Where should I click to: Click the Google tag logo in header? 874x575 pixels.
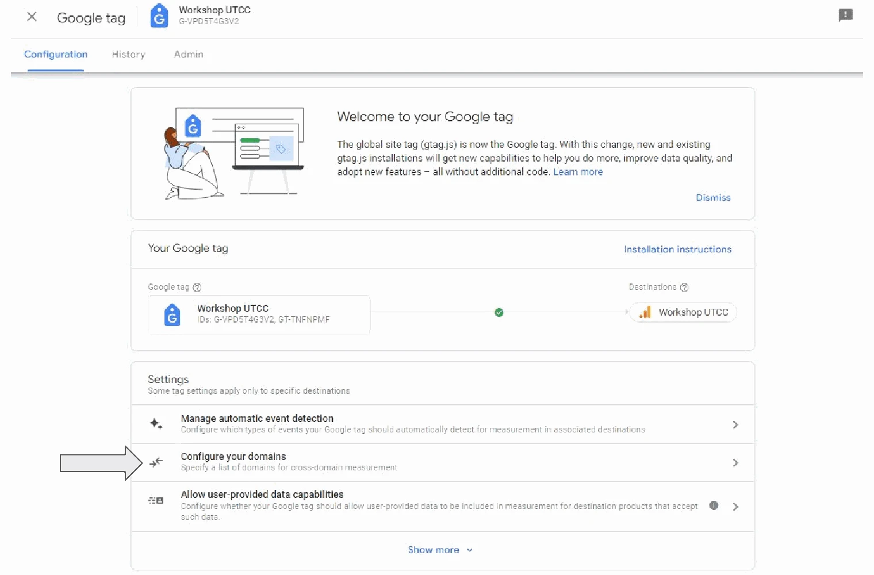(x=159, y=16)
